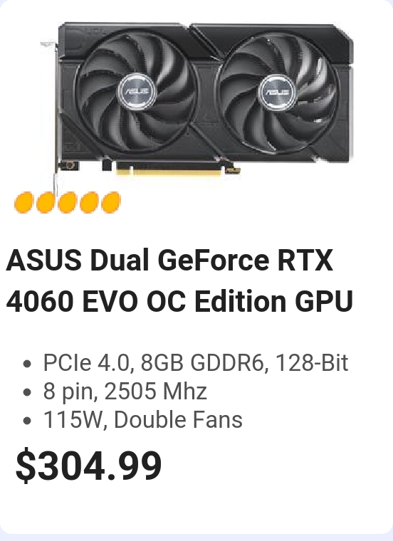Click the ASUS logo on right fan

click(278, 92)
